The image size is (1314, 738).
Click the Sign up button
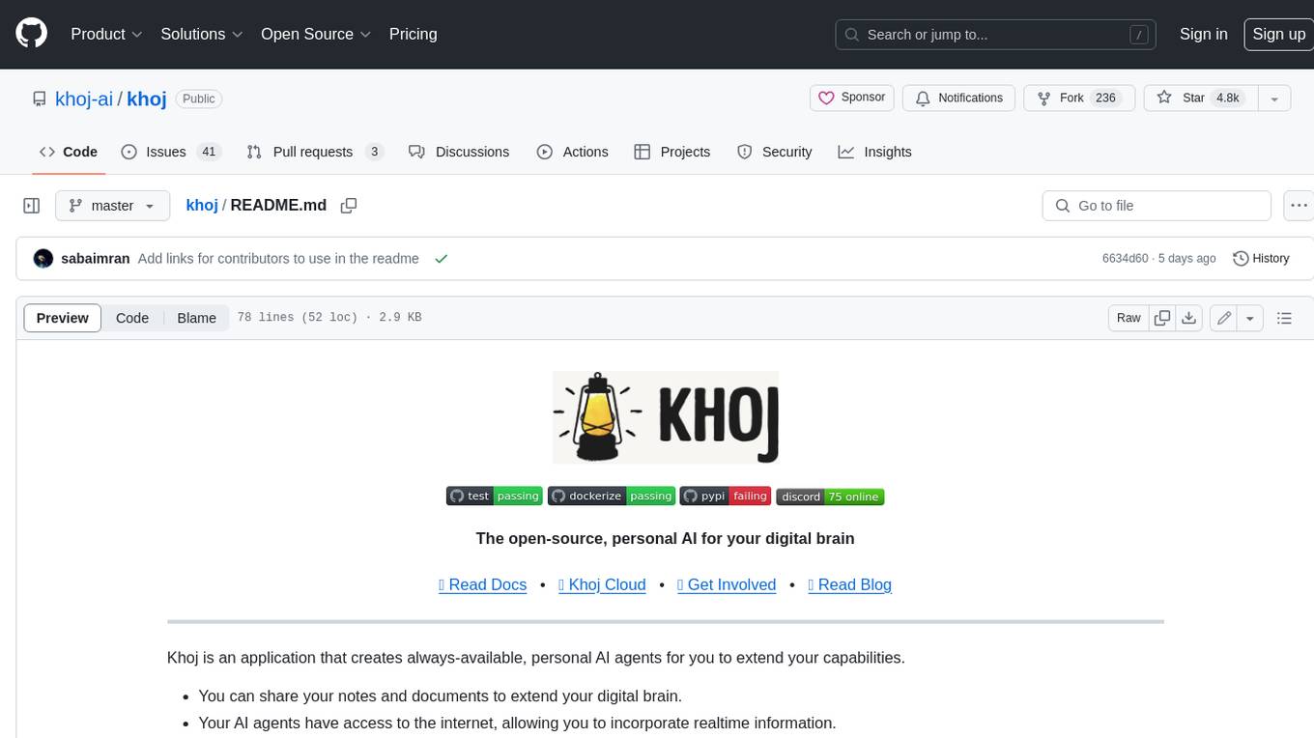tap(1278, 34)
